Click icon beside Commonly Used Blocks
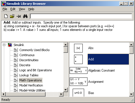Image resolution: width=135 pixels, height=103 pixels. 16,50
